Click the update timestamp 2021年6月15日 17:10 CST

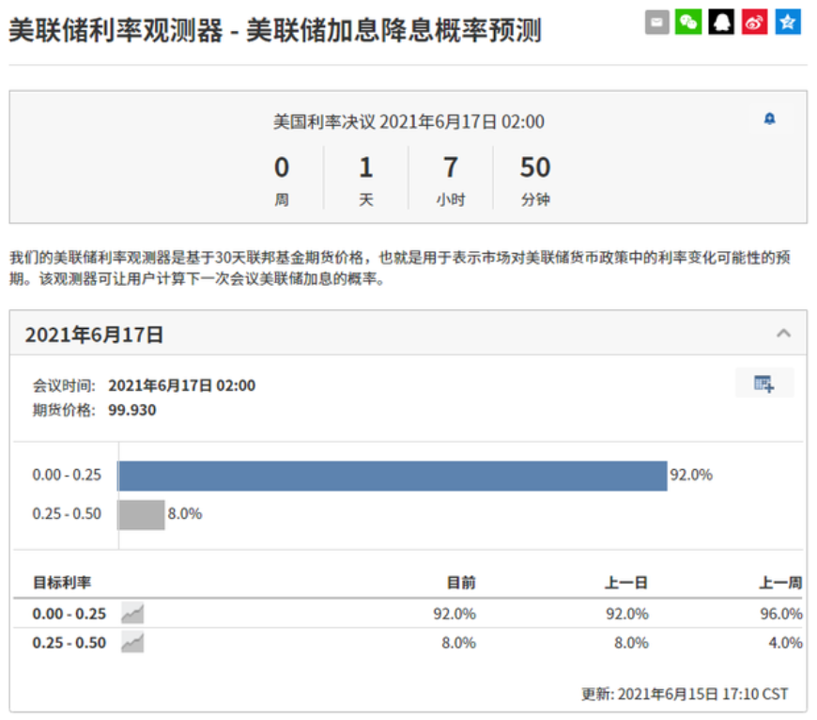click(x=702, y=694)
